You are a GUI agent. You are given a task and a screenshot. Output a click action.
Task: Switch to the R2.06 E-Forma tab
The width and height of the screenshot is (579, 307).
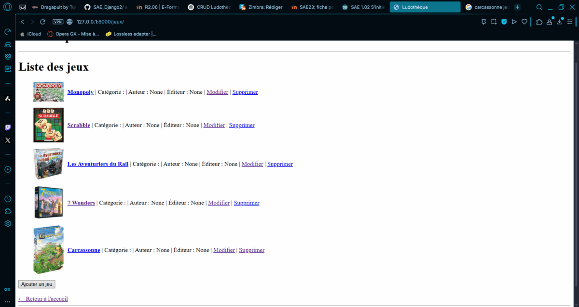pos(157,7)
